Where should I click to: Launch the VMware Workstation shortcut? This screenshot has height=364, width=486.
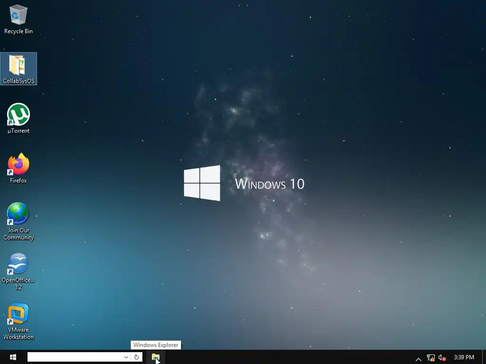click(19, 321)
